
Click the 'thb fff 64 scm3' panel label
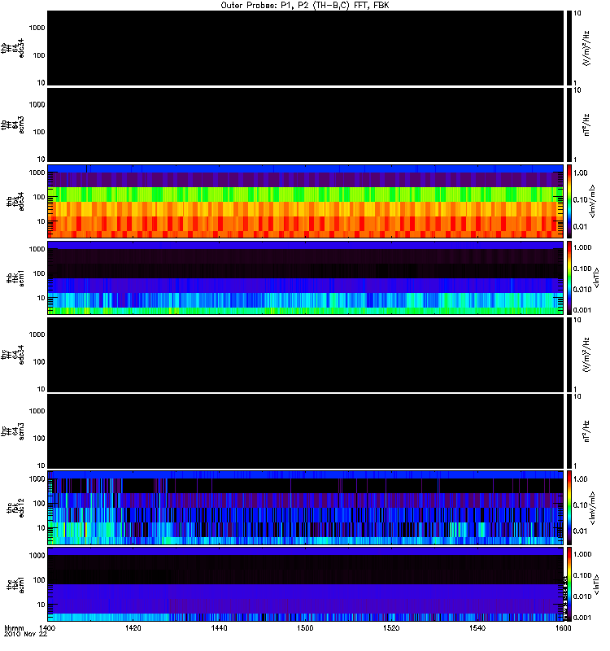(12, 125)
